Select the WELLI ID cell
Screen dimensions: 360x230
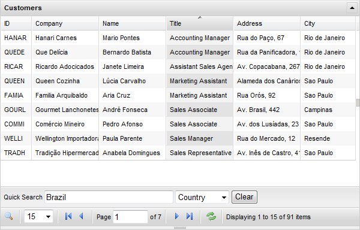click(x=16, y=138)
